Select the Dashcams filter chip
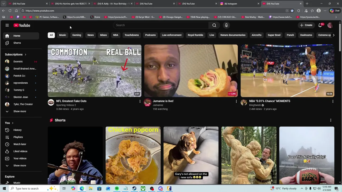This screenshot has height=192, width=342. pyautogui.click(x=306, y=35)
